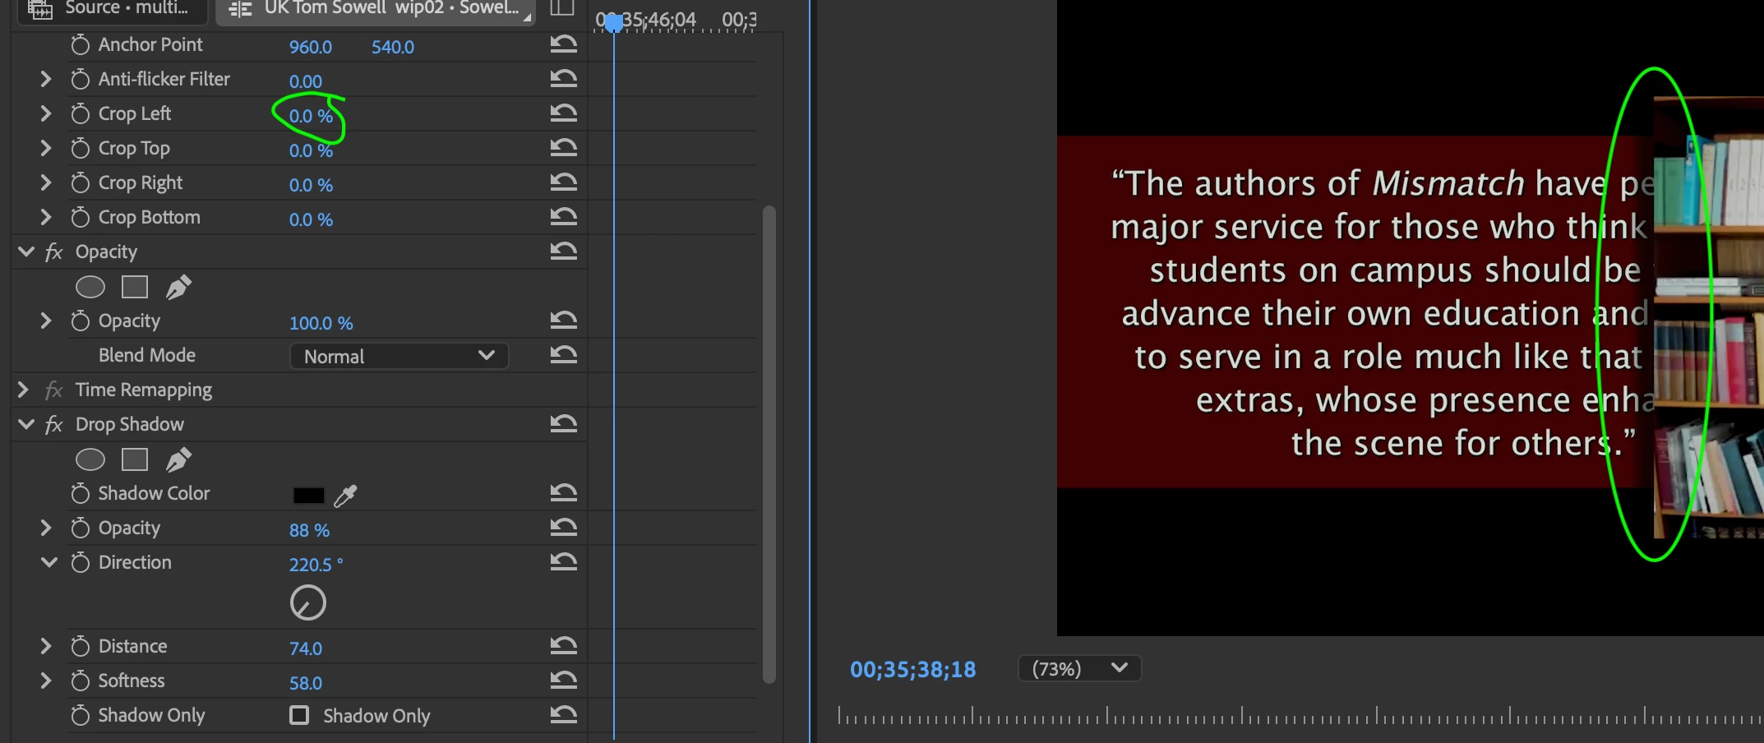Toggle animation stopwatch for Crop Top
1764x743 pixels.
coord(80,148)
